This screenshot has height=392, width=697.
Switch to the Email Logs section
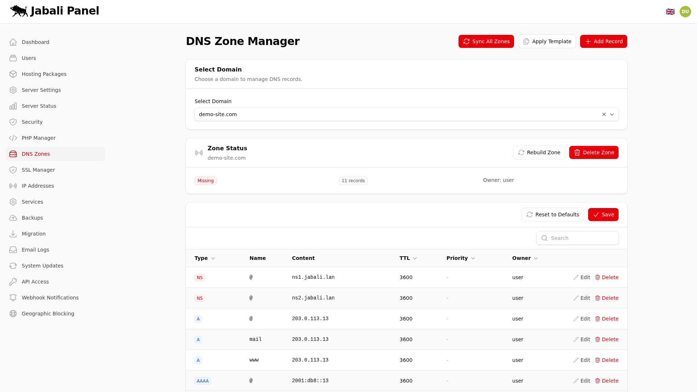[35, 250]
